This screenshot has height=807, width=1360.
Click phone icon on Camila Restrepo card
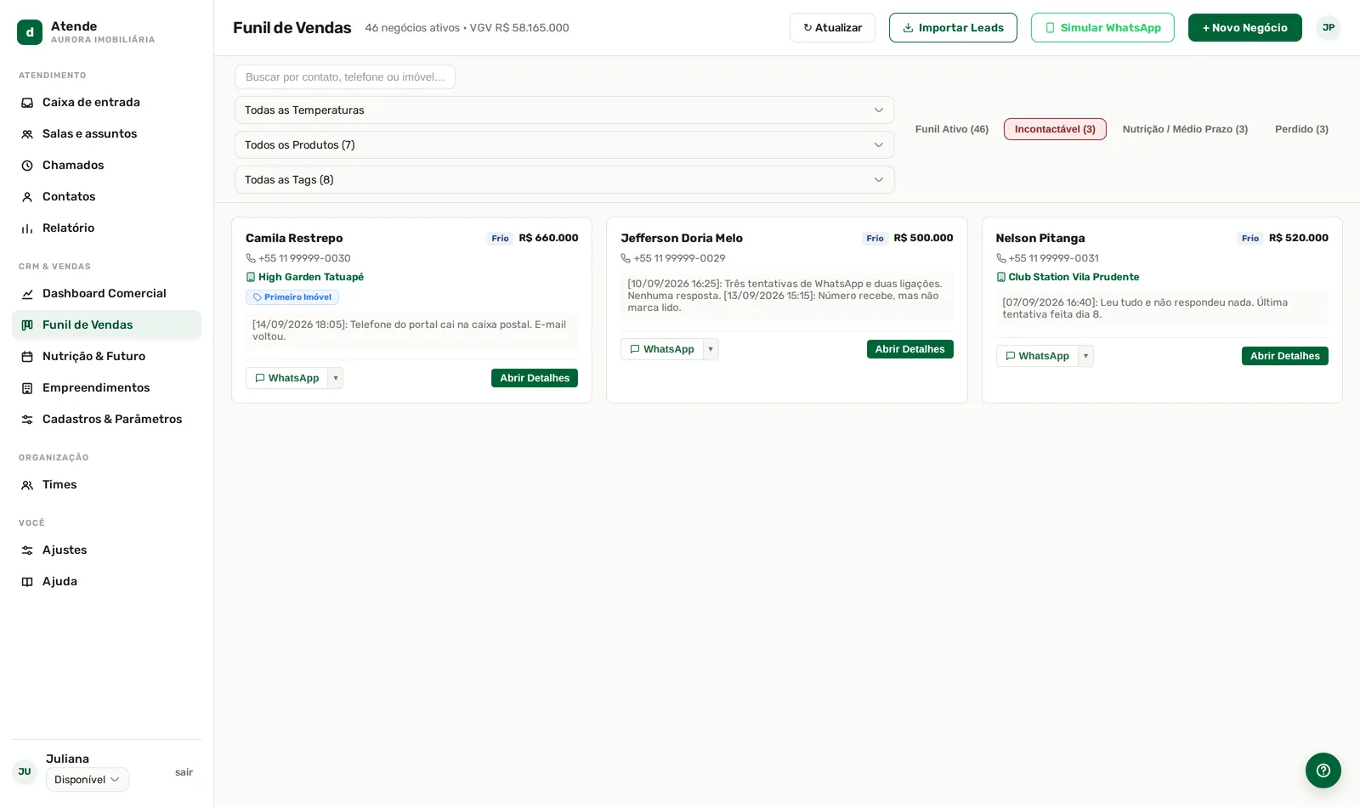coord(251,258)
